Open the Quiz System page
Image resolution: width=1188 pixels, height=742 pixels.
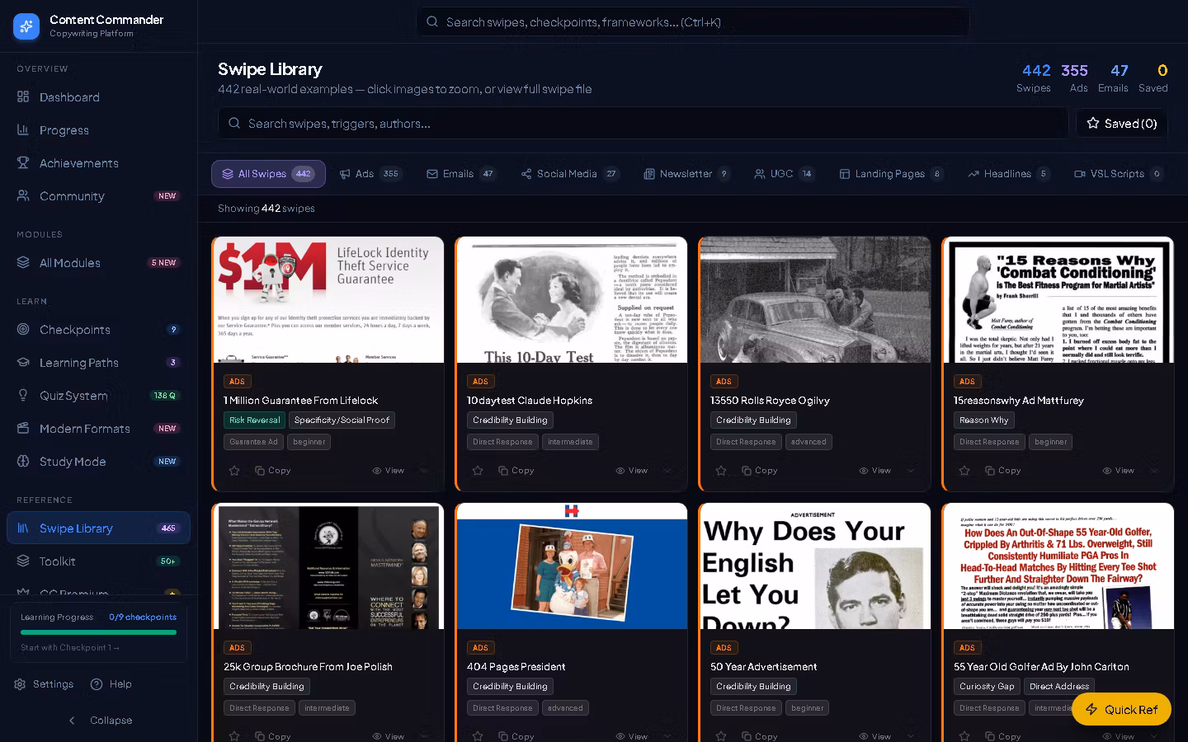(98, 396)
